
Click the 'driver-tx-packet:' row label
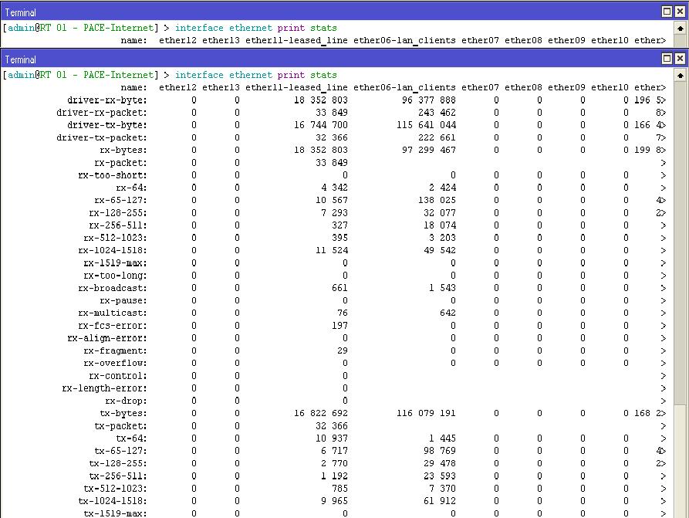point(102,137)
